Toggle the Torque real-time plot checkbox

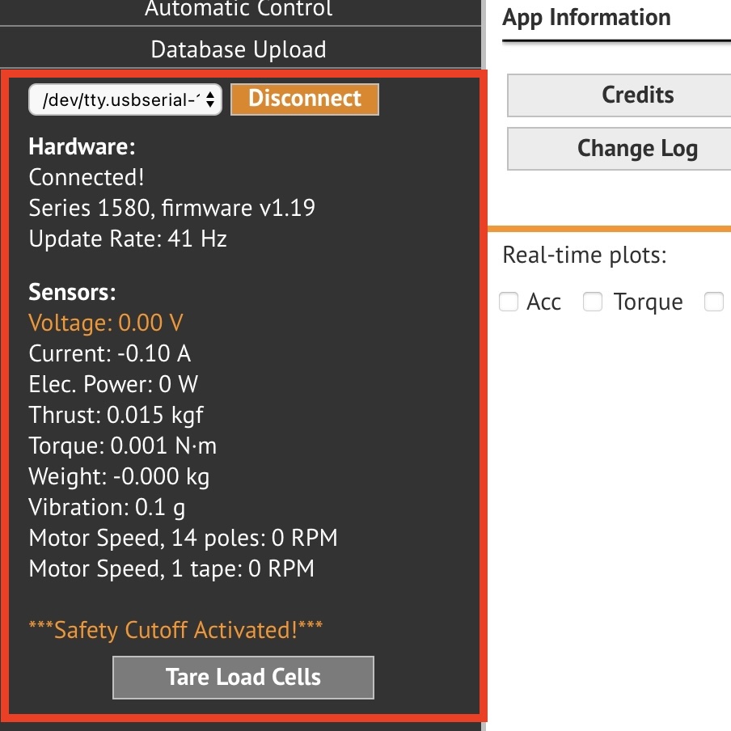click(593, 302)
